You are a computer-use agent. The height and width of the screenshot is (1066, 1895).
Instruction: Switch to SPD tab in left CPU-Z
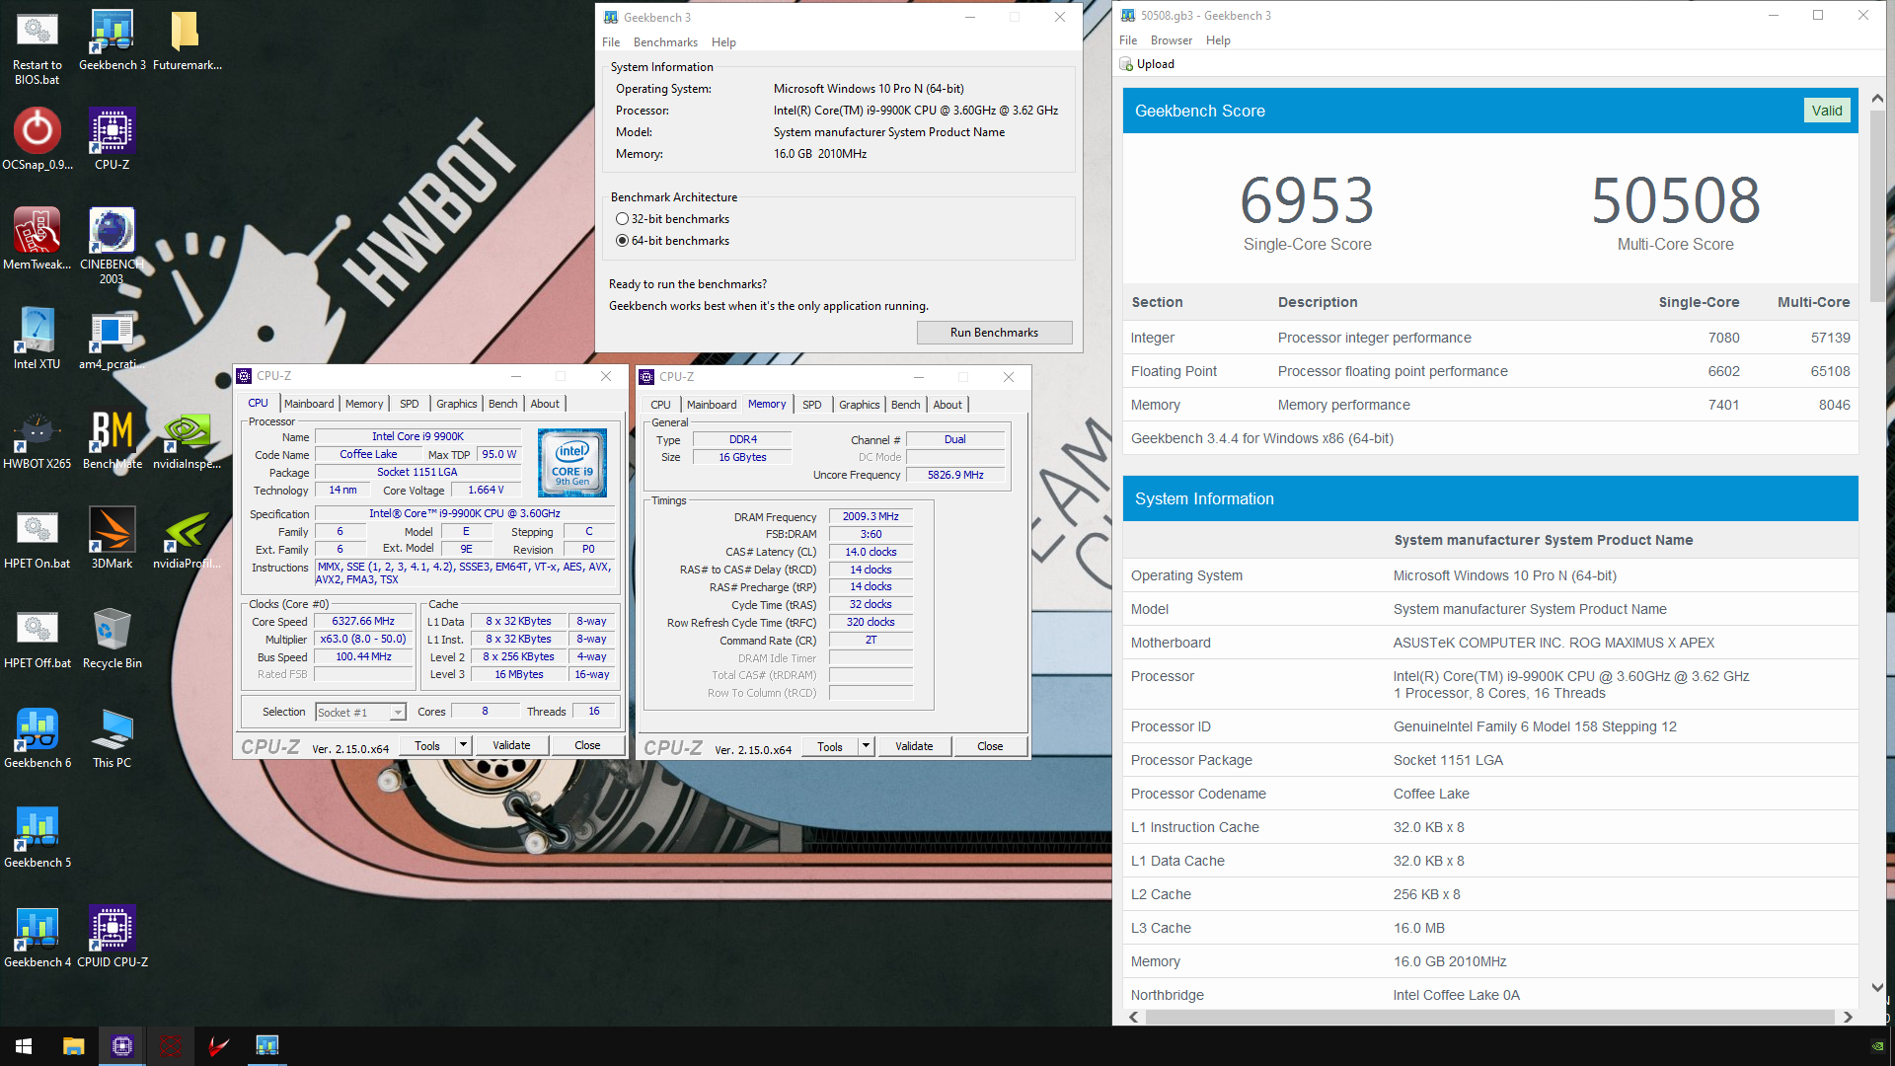(409, 404)
